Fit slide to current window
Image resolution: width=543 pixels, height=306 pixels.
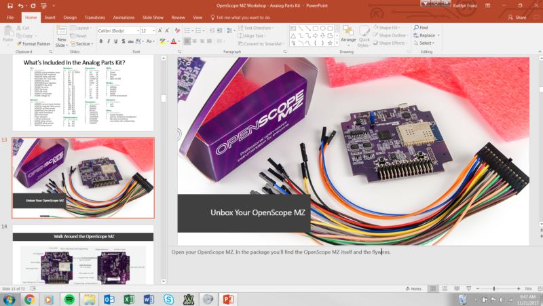pos(540,288)
